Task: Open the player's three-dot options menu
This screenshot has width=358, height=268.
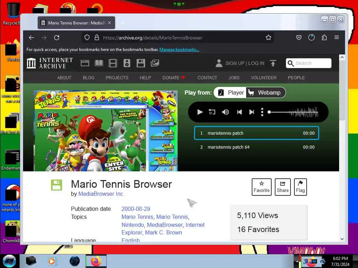Action: [262, 112]
